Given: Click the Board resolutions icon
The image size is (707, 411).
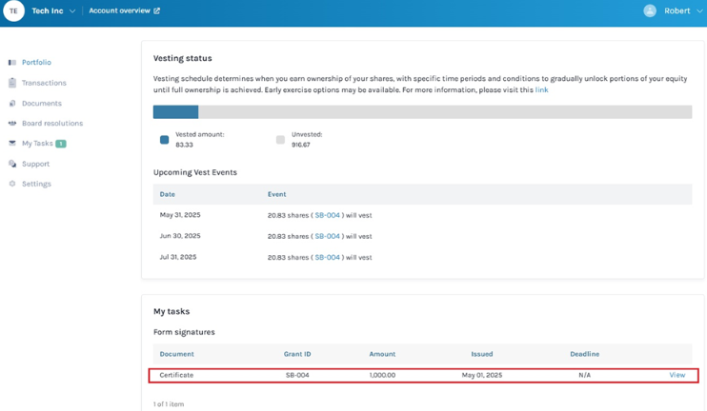Looking at the screenshot, I should [12, 123].
